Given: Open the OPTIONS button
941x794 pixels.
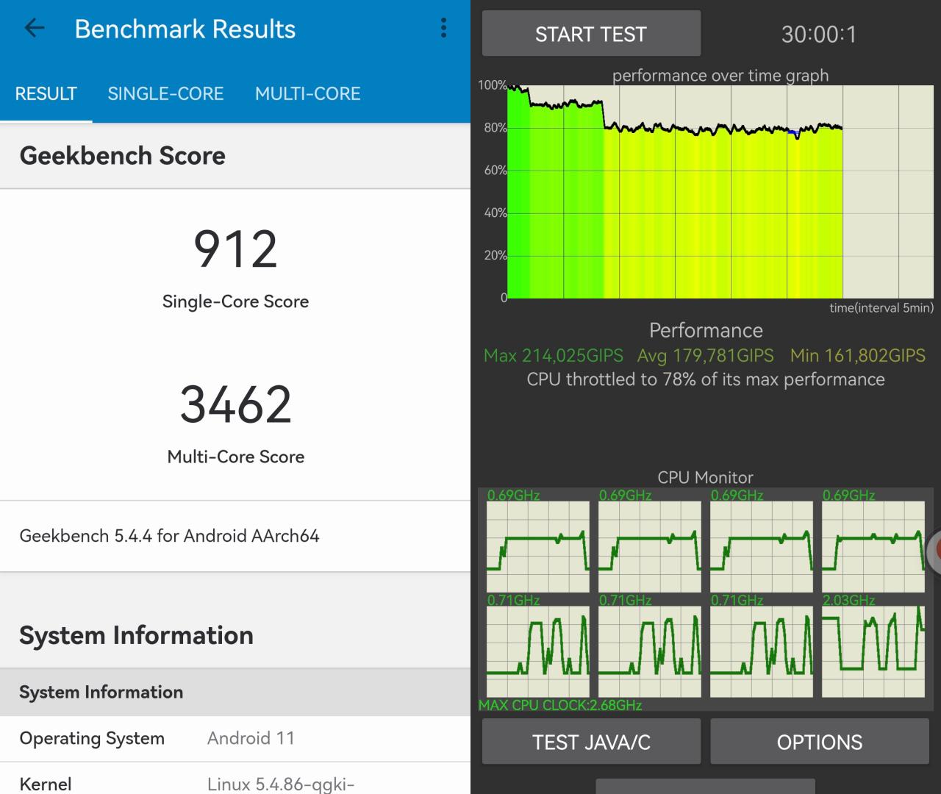Looking at the screenshot, I should click(x=819, y=742).
